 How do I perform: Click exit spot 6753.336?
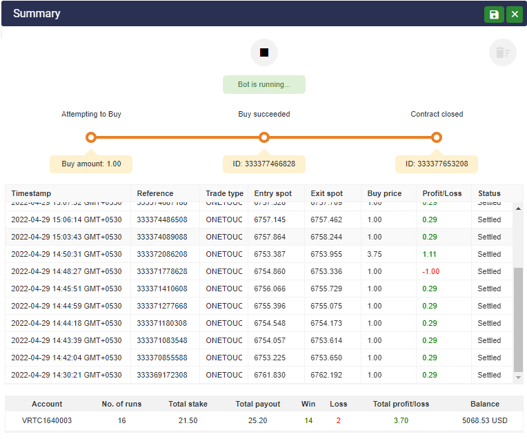pyautogui.click(x=326, y=271)
